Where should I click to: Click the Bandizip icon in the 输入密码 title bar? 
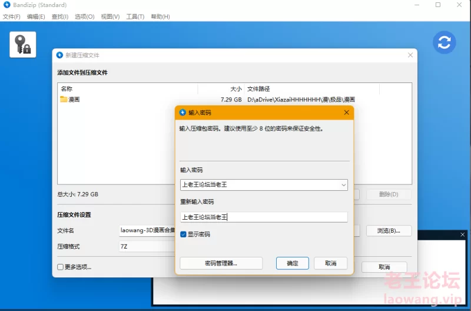183,113
